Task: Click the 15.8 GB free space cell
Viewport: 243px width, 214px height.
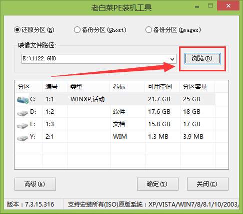Action: (x=159, y=124)
